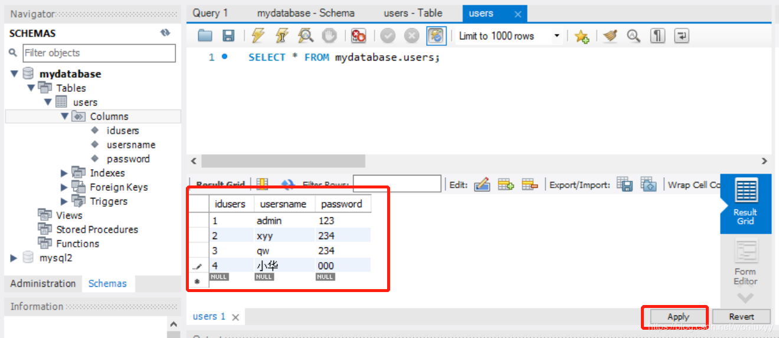Image resolution: width=779 pixels, height=338 pixels.
Task: Rollback transaction with the X circle icon
Action: (411, 36)
